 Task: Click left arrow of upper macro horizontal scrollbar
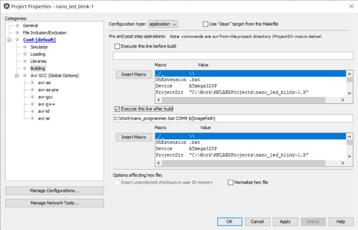click(159, 100)
